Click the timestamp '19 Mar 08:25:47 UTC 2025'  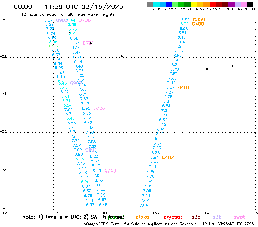tap(228, 224)
